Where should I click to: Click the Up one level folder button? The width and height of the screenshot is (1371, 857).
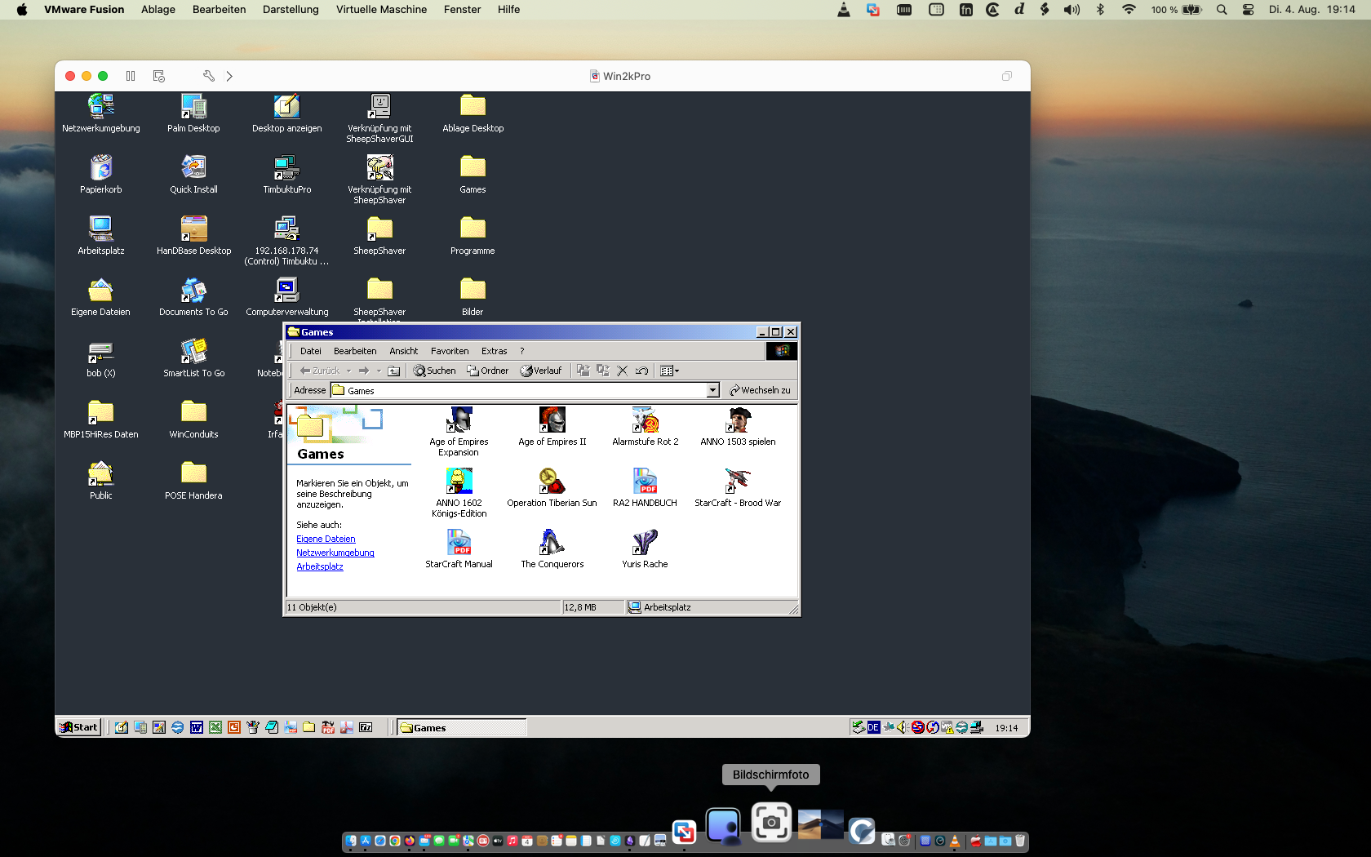pyautogui.click(x=394, y=371)
